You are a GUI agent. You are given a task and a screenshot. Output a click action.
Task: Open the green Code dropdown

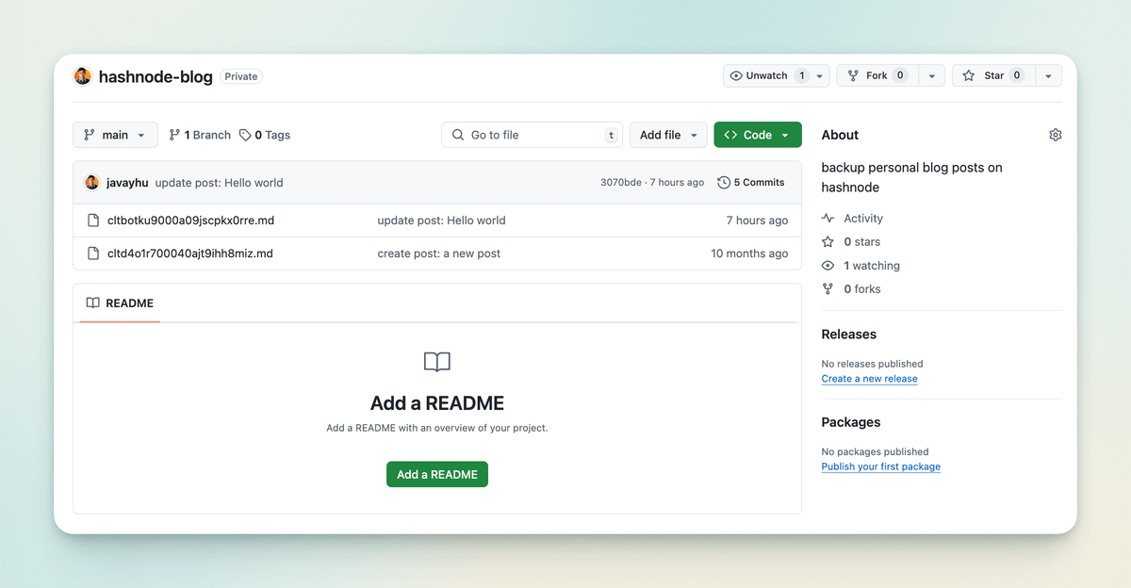[757, 135]
